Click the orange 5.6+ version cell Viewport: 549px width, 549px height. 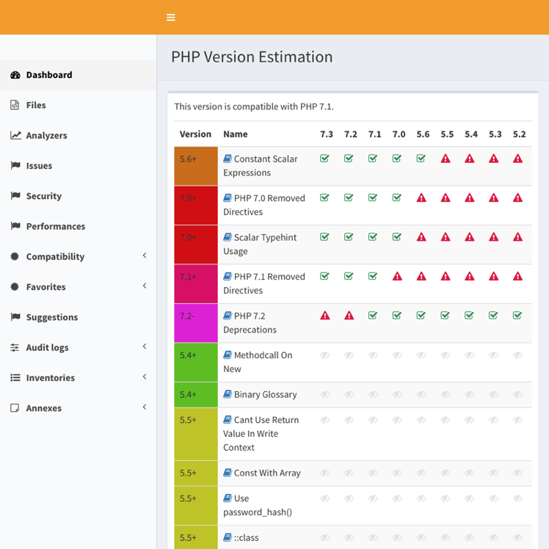196,166
